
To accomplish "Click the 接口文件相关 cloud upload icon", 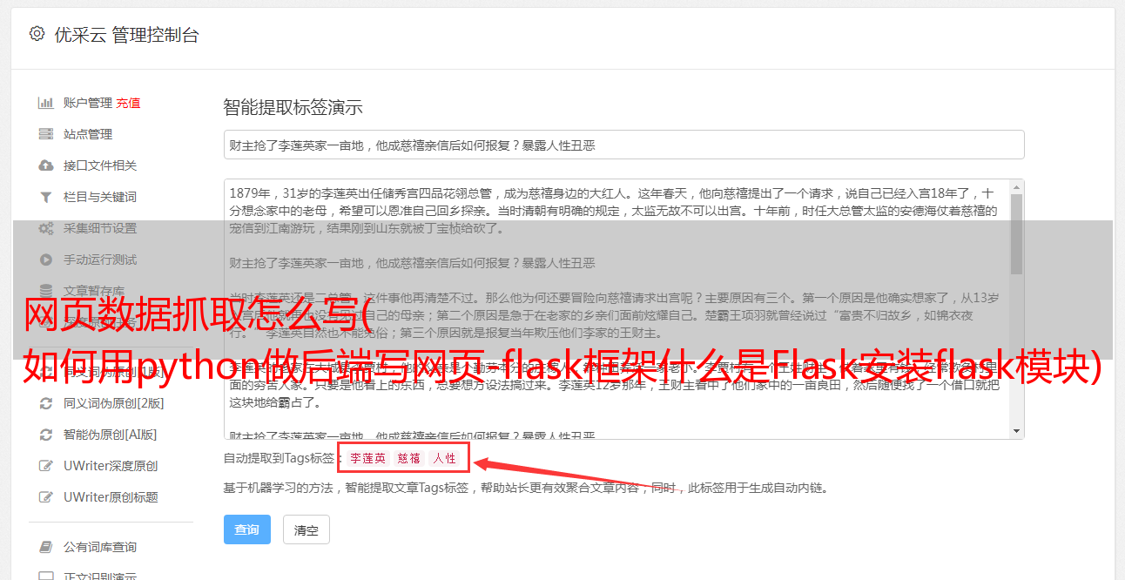I will pos(46,165).
